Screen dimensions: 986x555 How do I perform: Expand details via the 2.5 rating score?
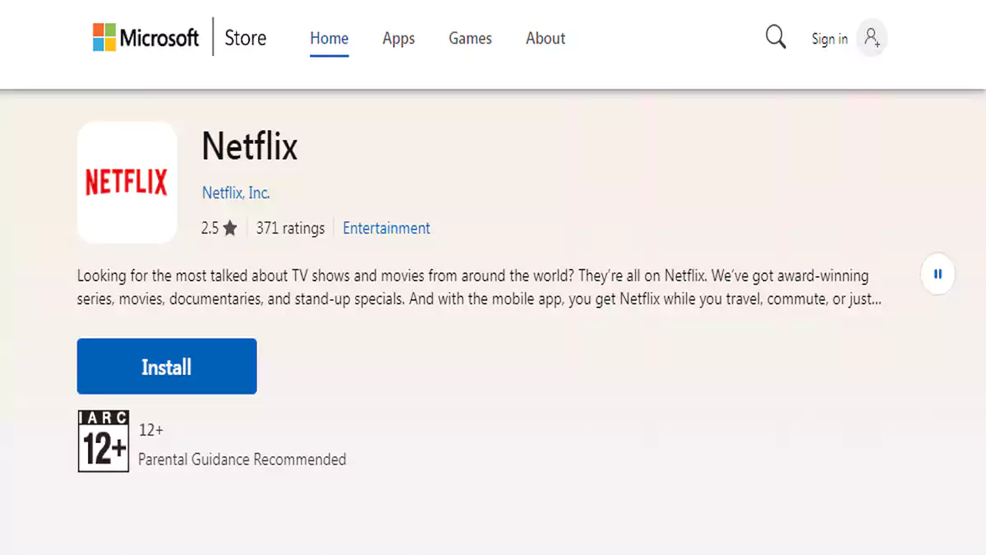coord(212,228)
